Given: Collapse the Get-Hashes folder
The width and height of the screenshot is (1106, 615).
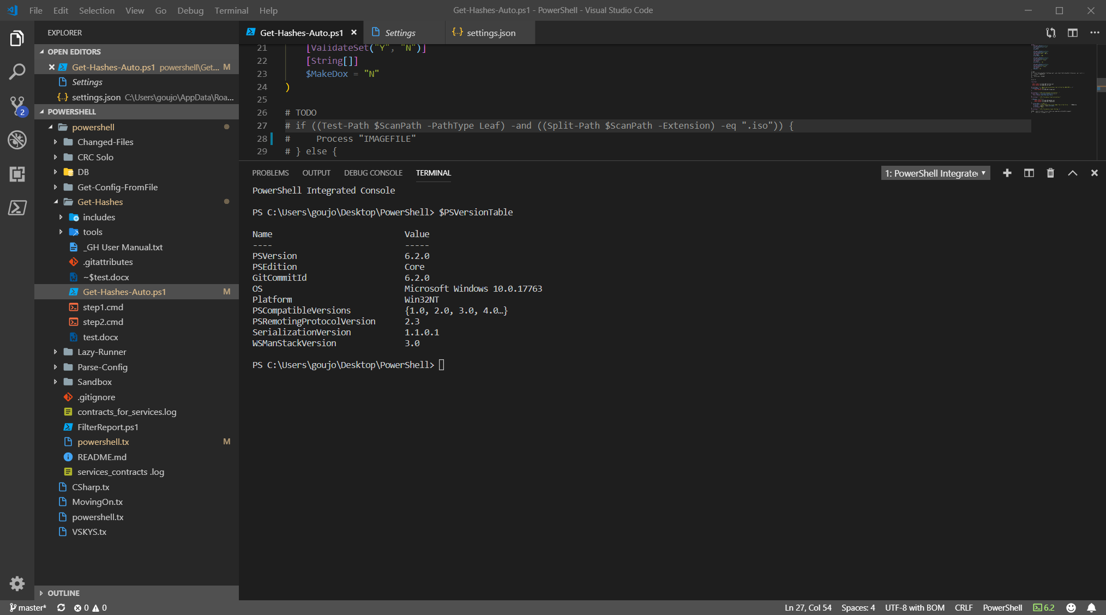Looking at the screenshot, I should pyautogui.click(x=100, y=202).
